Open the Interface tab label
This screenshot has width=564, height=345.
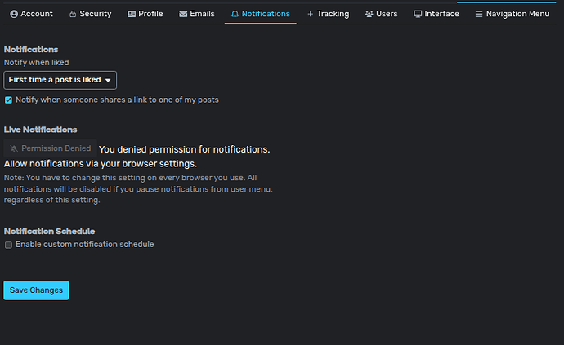pyautogui.click(x=441, y=14)
